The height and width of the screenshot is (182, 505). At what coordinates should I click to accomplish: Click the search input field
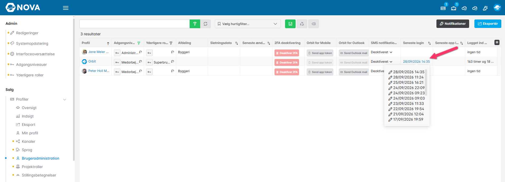click(x=134, y=24)
